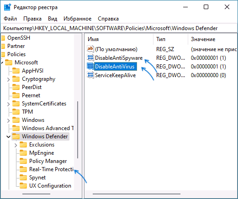Click the MpEngine folder icon
The height and width of the screenshot is (199, 238).
point(23,153)
